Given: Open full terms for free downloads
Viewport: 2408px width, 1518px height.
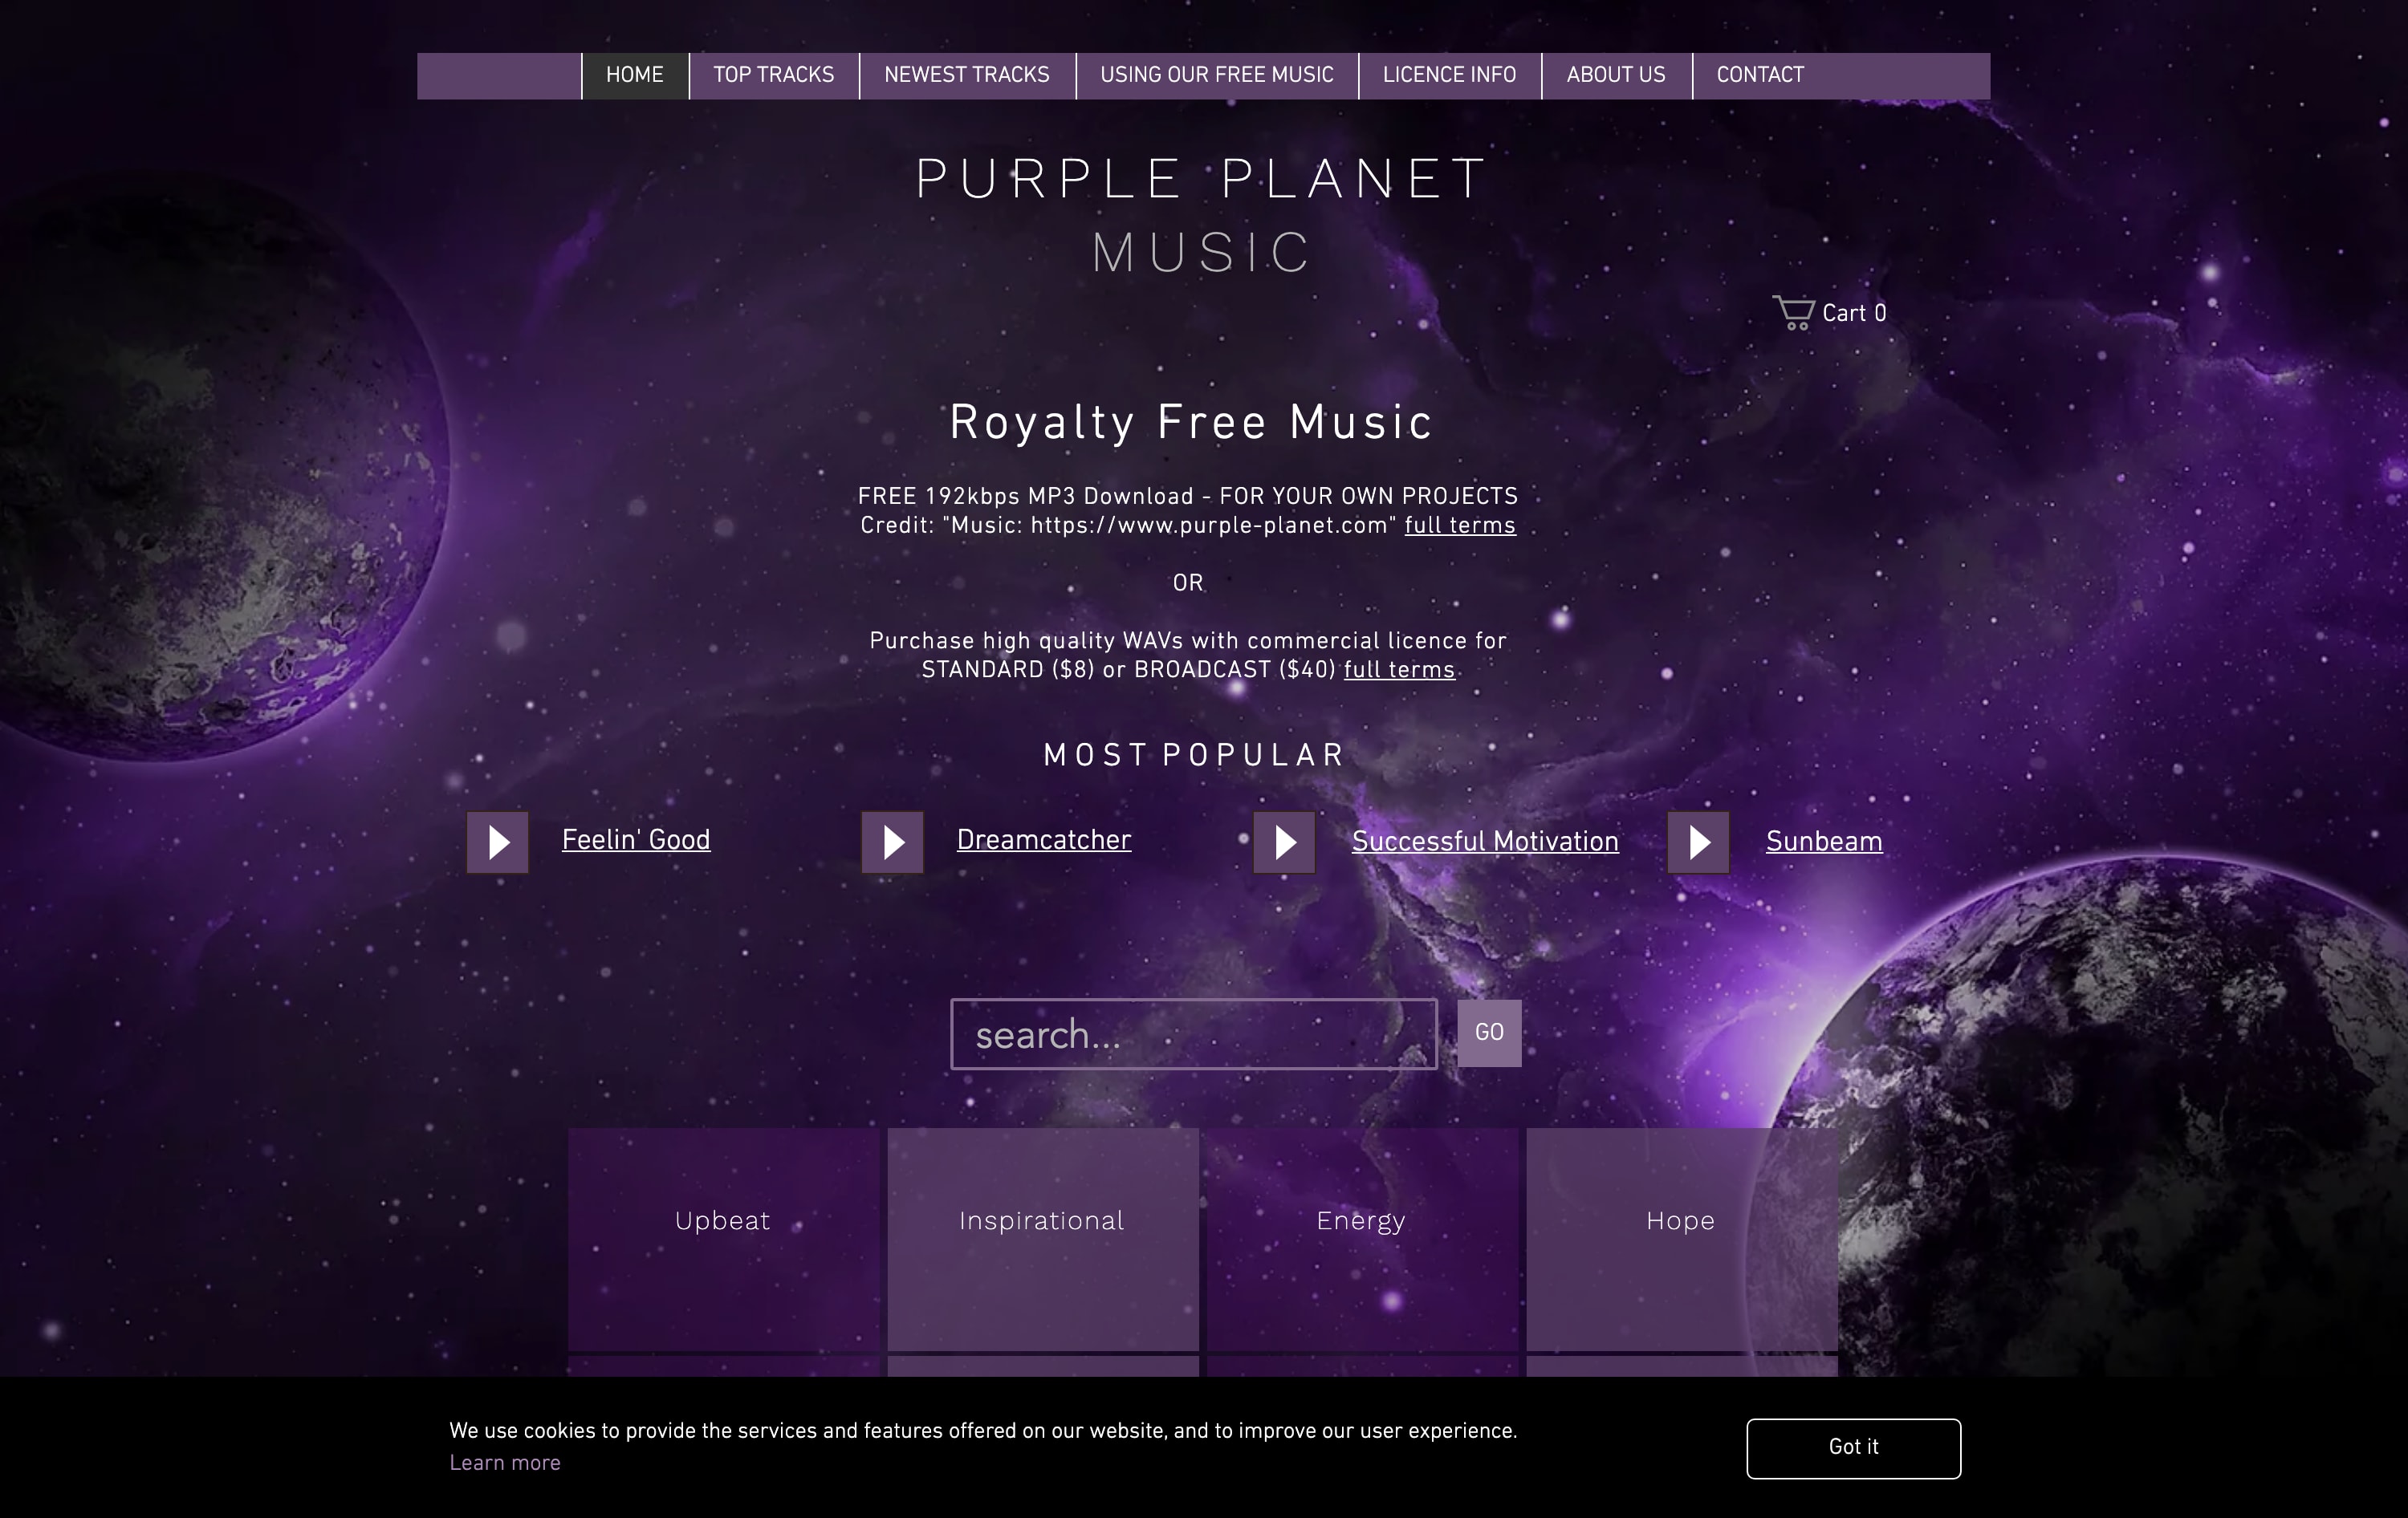Looking at the screenshot, I should (1459, 525).
